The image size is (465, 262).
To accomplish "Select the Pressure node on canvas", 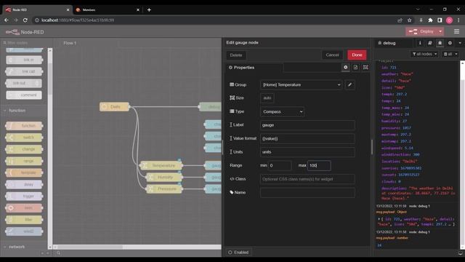I will [x=164, y=189].
